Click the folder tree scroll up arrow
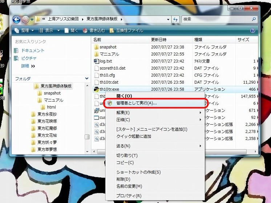This screenshot has height=203, width=271. click(87, 86)
